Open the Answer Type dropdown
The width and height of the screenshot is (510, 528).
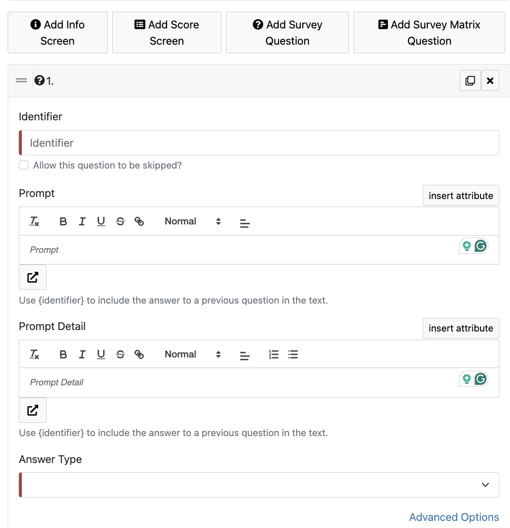pyautogui.click(x=259, y=485)
